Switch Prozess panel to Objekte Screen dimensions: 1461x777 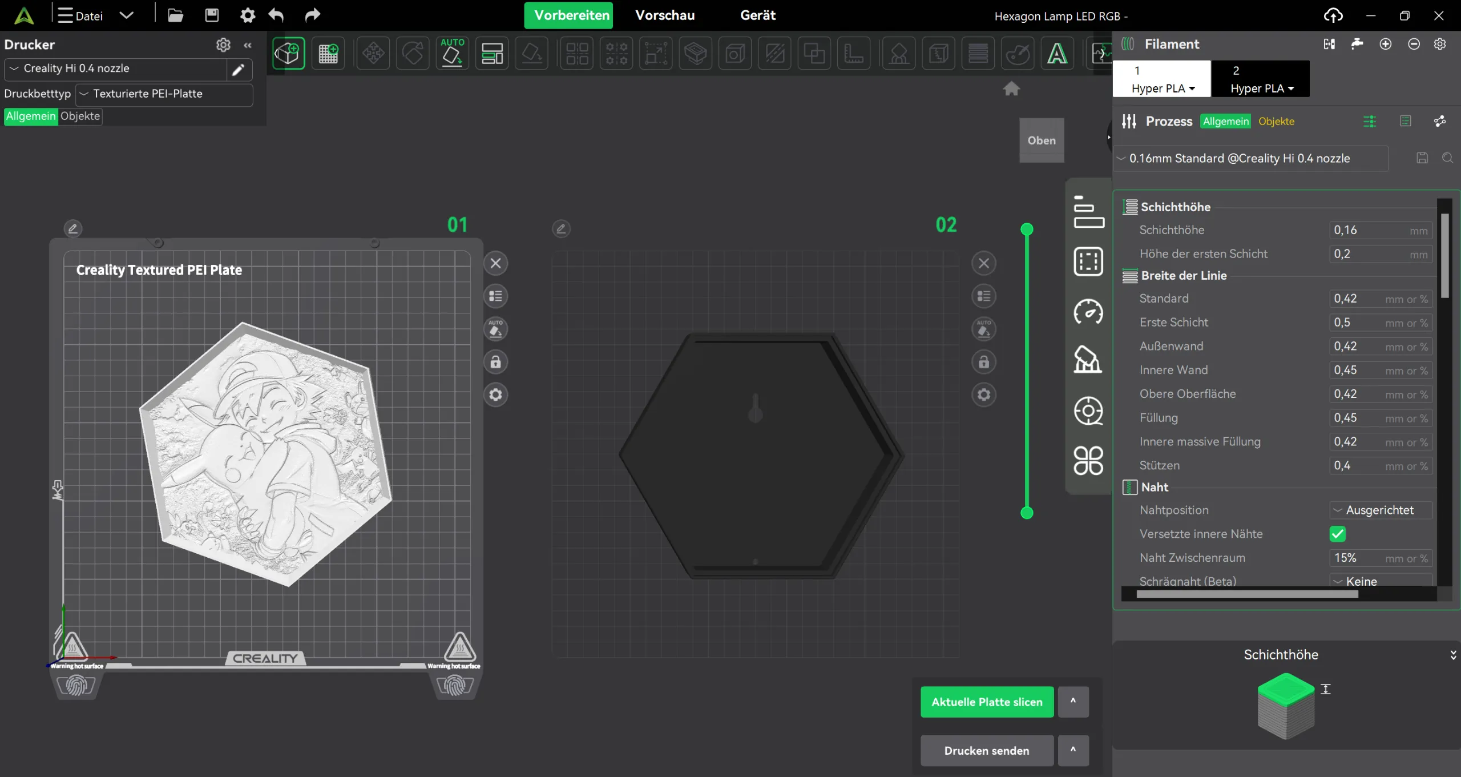point(1276,121)
